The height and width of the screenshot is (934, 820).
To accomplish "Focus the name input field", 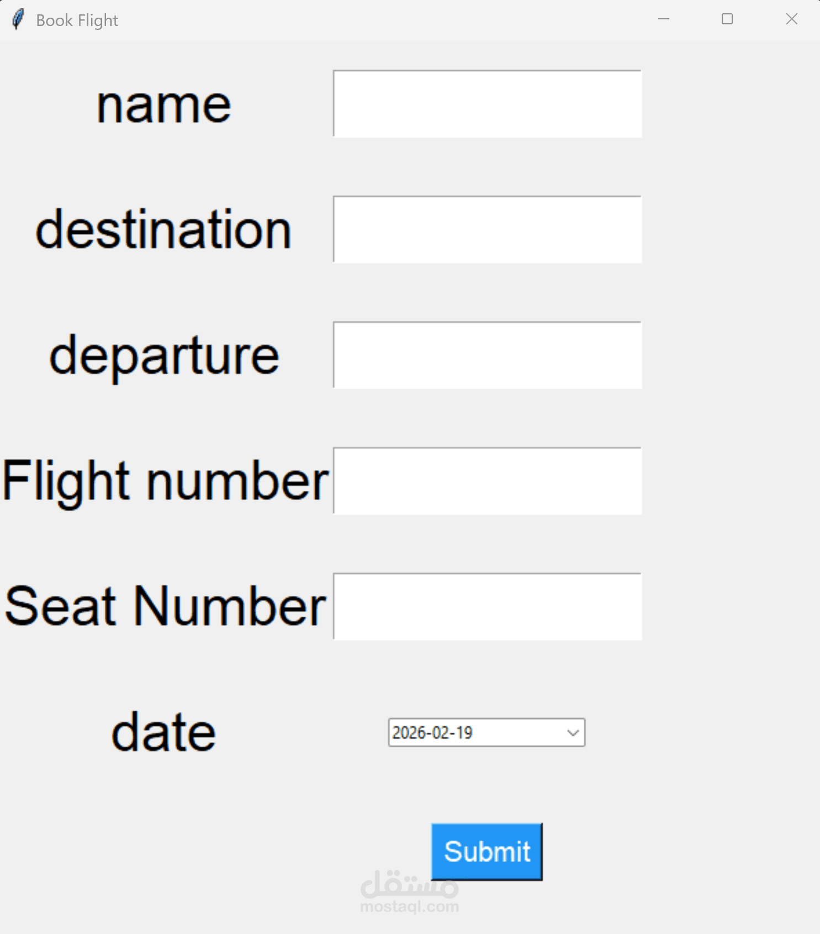I will coord(487,104).
